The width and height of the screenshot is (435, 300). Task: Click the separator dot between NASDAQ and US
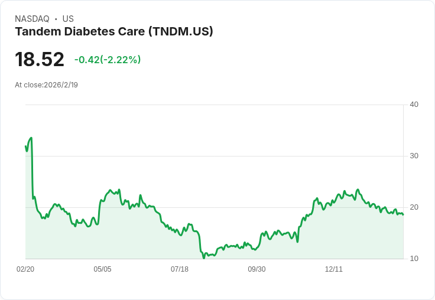56,19
